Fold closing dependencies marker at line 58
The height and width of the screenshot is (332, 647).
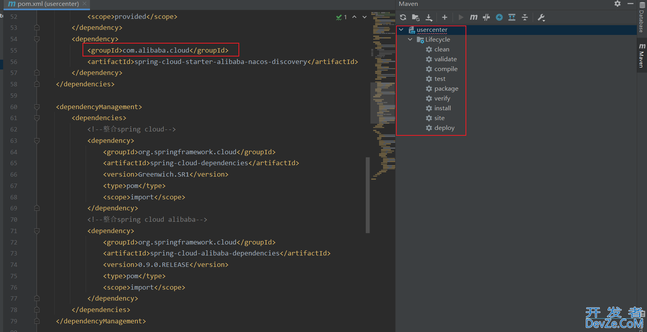click(37, 84)
